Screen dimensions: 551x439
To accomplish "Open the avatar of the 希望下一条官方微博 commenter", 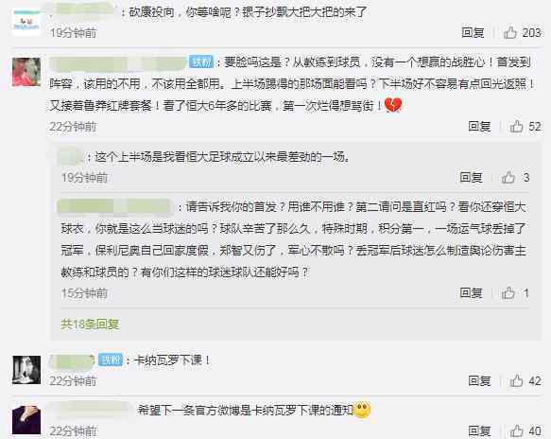I will tap(26, 420).
